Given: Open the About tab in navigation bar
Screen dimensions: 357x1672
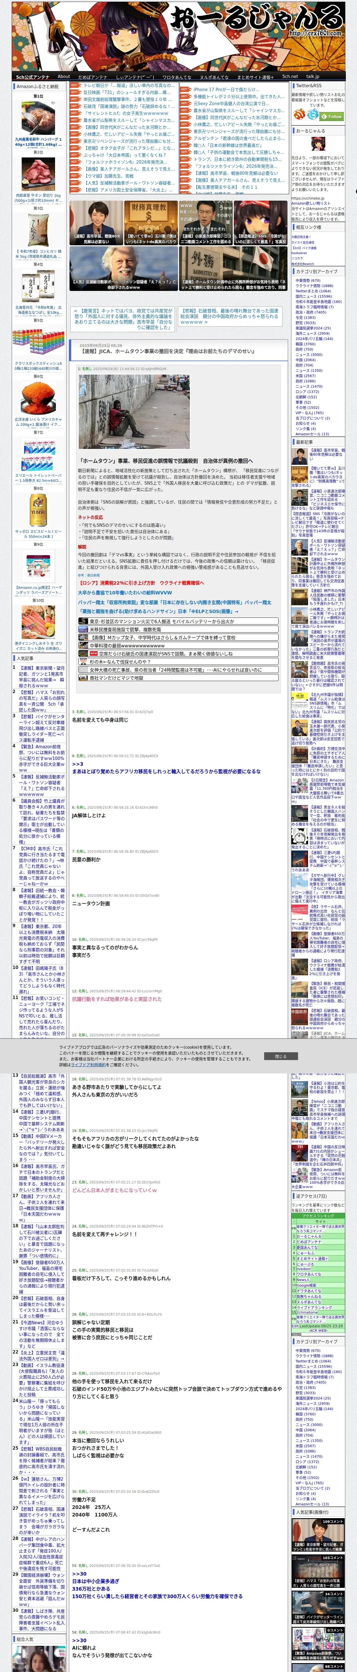Looking at the screenshot, I should click(63, 77).
